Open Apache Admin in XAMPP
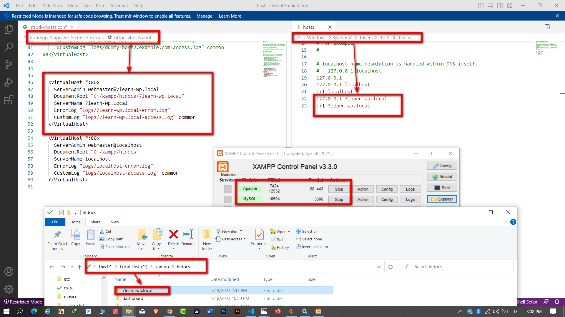This screenshot has height=317, width=565. [x=363, y=189]
